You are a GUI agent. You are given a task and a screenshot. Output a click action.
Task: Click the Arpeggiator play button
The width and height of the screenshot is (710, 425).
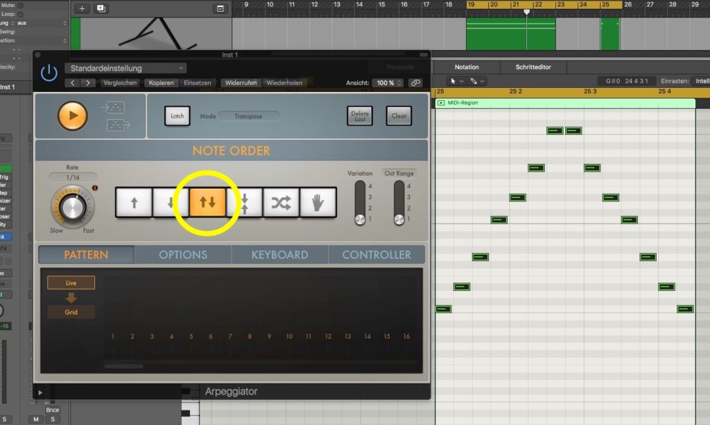click(73, 116)
